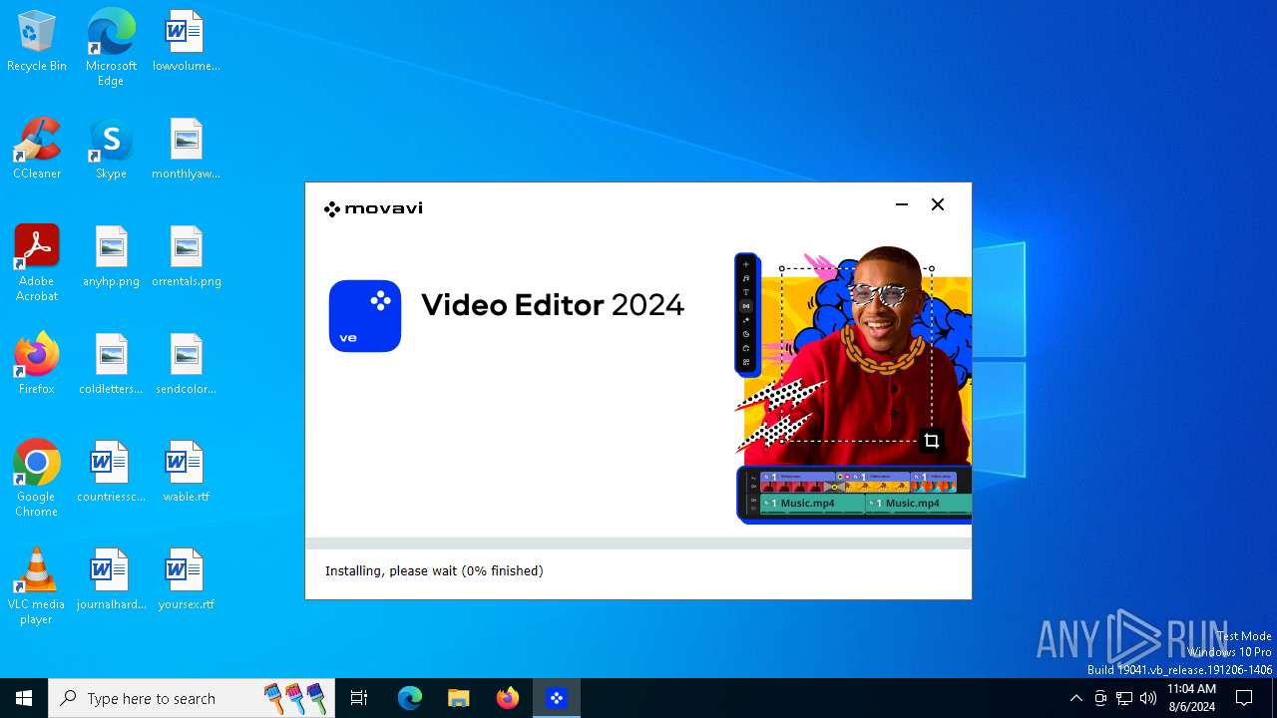Viewport: 1277px width, 718px height.
Task: Launch Microsoft Edge from desktop shortcut
Action: point(111,47)
